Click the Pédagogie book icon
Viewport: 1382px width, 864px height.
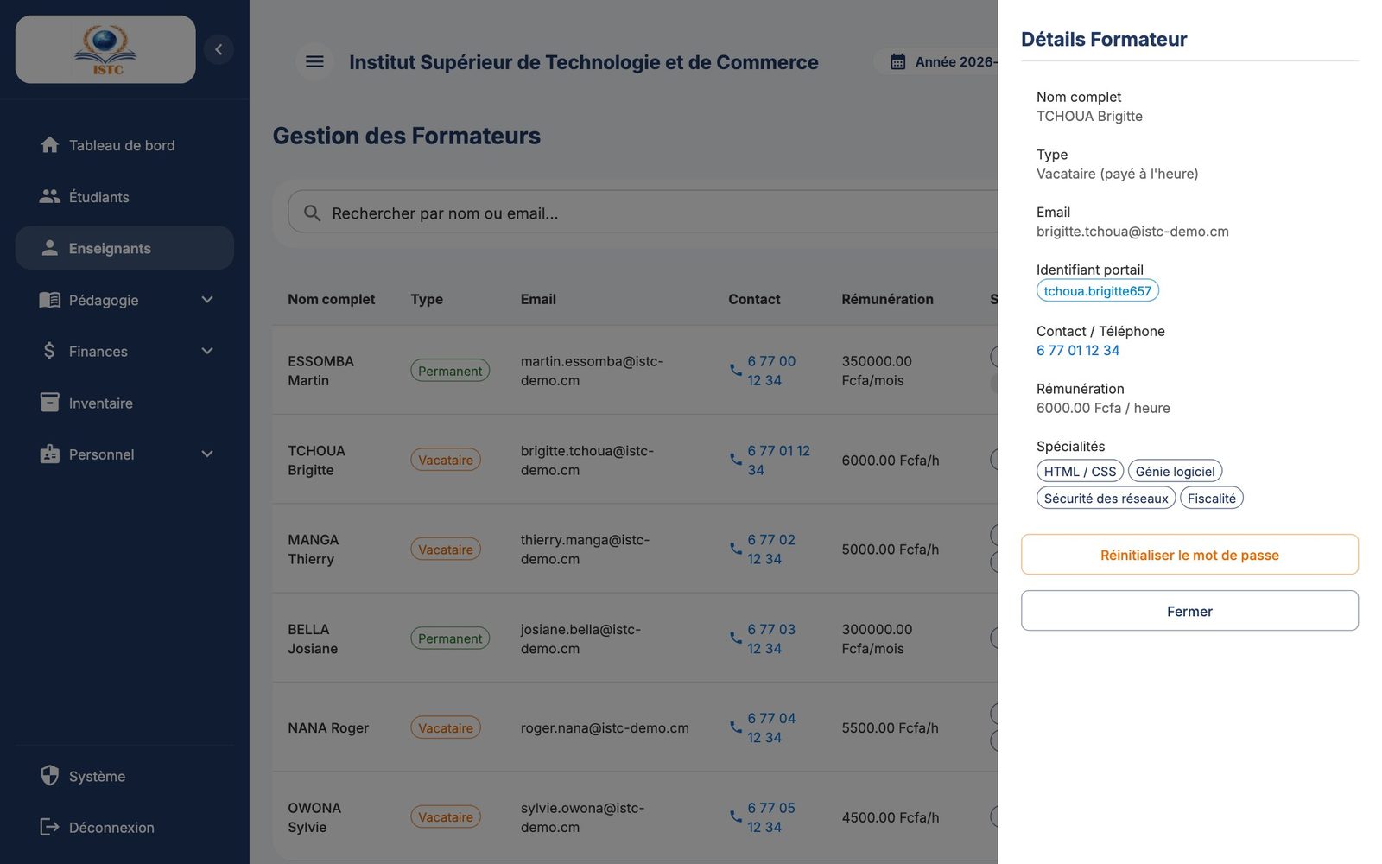pos(50,300)
